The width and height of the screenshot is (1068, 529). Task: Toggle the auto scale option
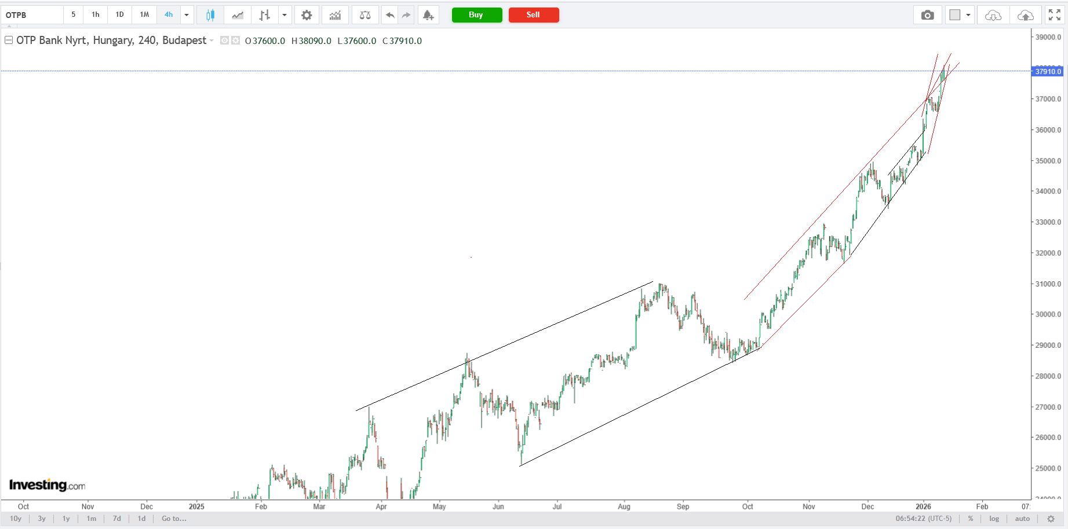1022,519
